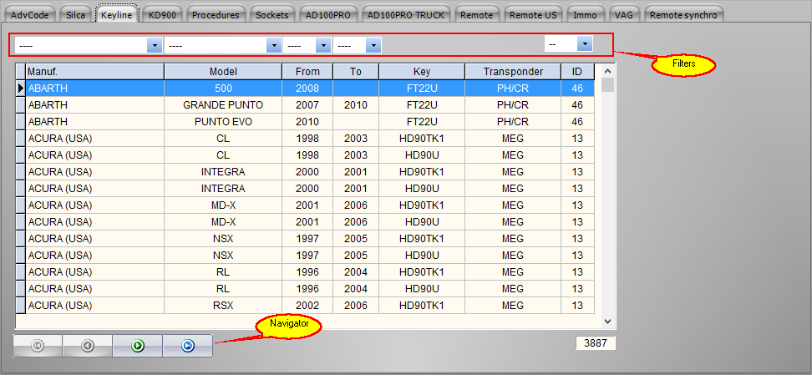Select the PUNTO EVO model cell
Viewport: 812px width, 375px height.
(x=223, y=122)
